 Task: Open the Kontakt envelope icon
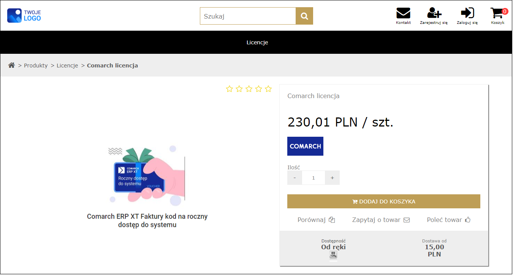pyautogui.click(x=403, y=13)
